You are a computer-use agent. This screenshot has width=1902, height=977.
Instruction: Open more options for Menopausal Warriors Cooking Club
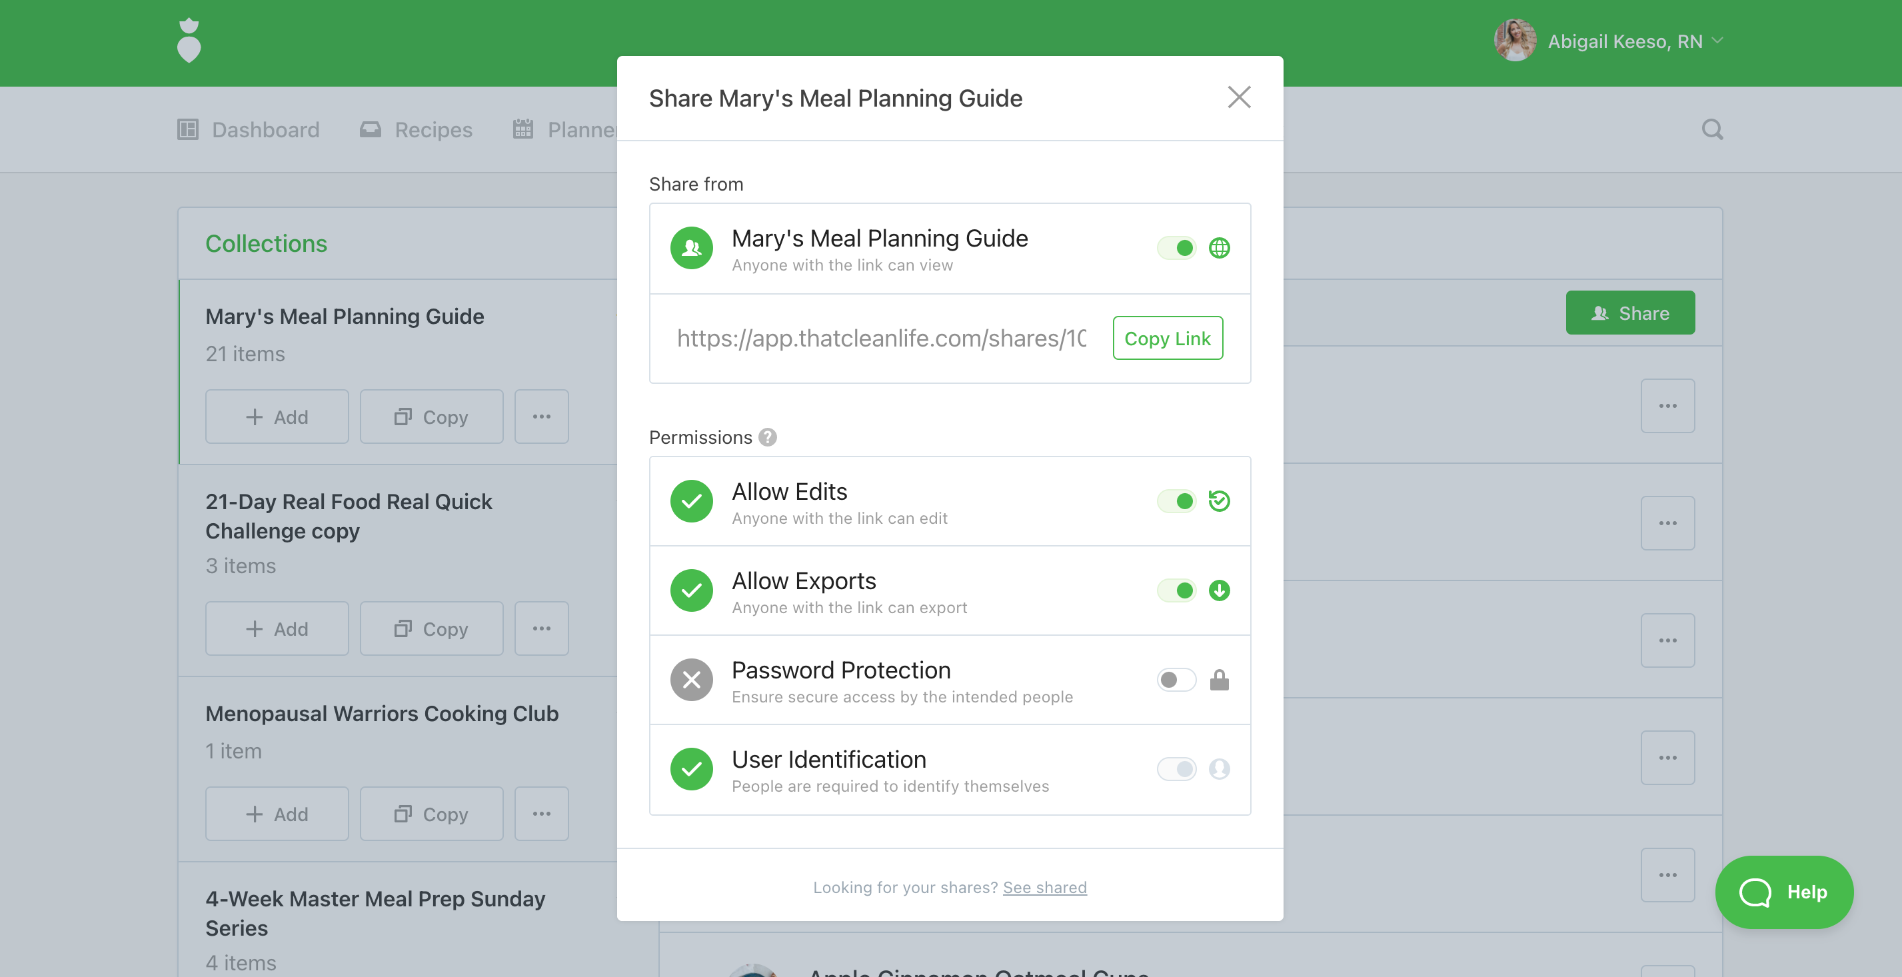pos(541,814)
